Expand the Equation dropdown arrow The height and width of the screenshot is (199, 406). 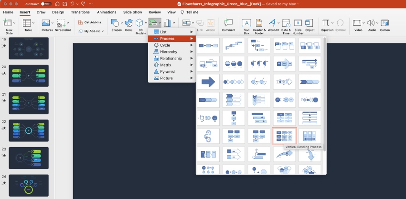coord(332,23)
